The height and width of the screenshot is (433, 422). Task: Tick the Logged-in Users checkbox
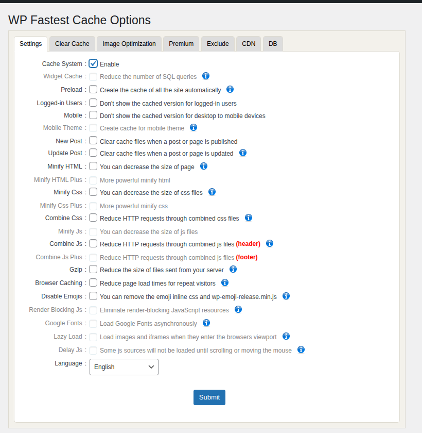tap(93, 103)
